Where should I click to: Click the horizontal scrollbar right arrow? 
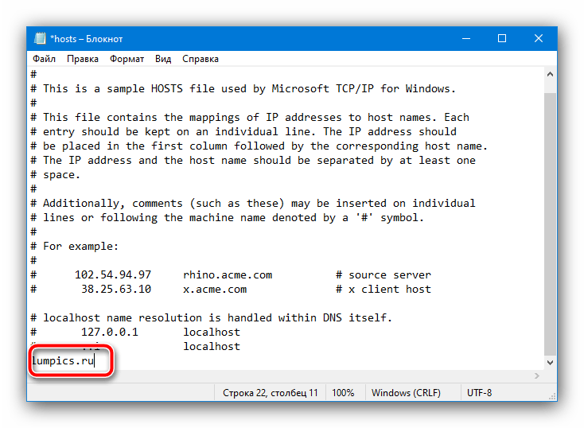pos(537,375)
